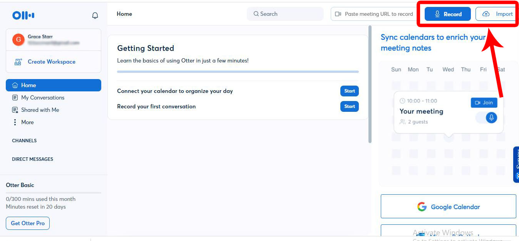
Task: Start connecting your calendar
Action: (x=349, y=91)
